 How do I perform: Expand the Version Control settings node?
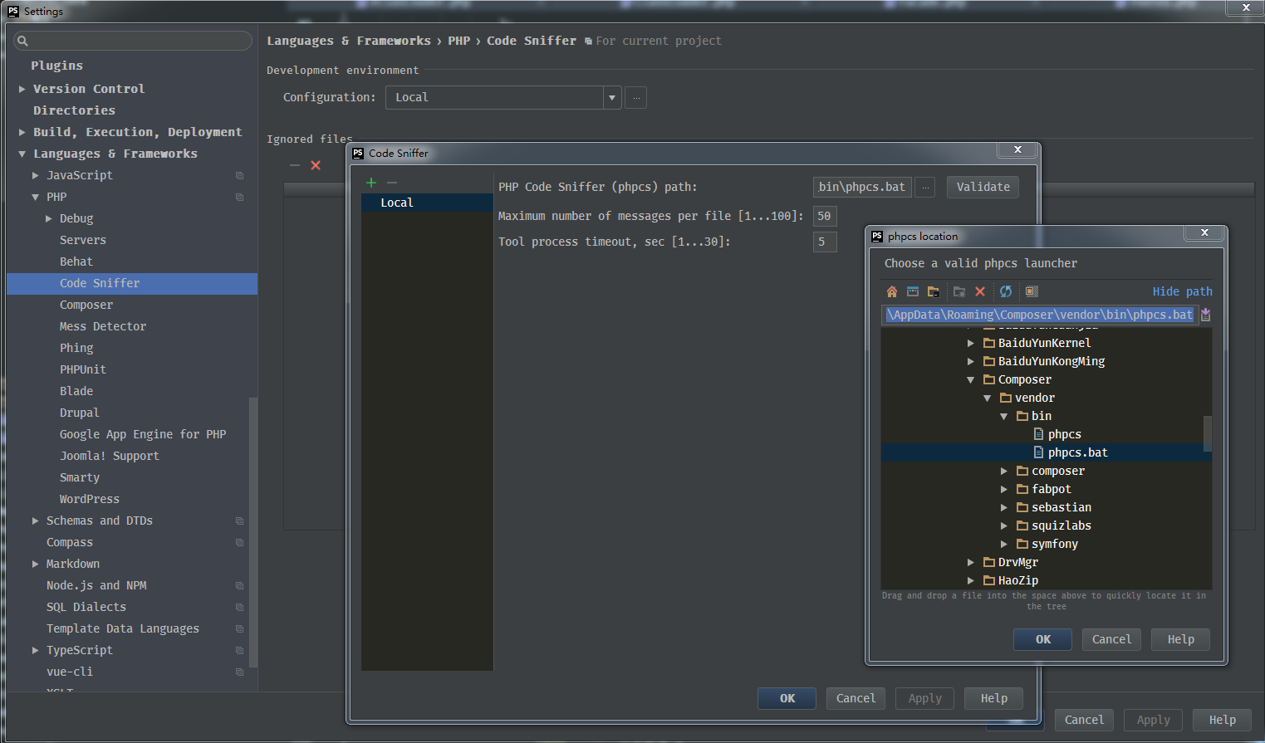(22, 89)
